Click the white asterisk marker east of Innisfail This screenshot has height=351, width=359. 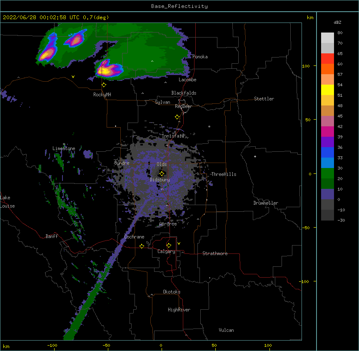(209, 126)
